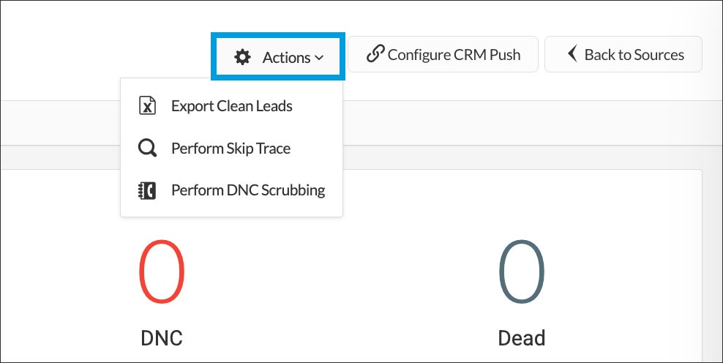Click the spreadsheet file icon for Export Clean Leads
The height and width of the screenshot is (363, 723).
click(147, 106)
